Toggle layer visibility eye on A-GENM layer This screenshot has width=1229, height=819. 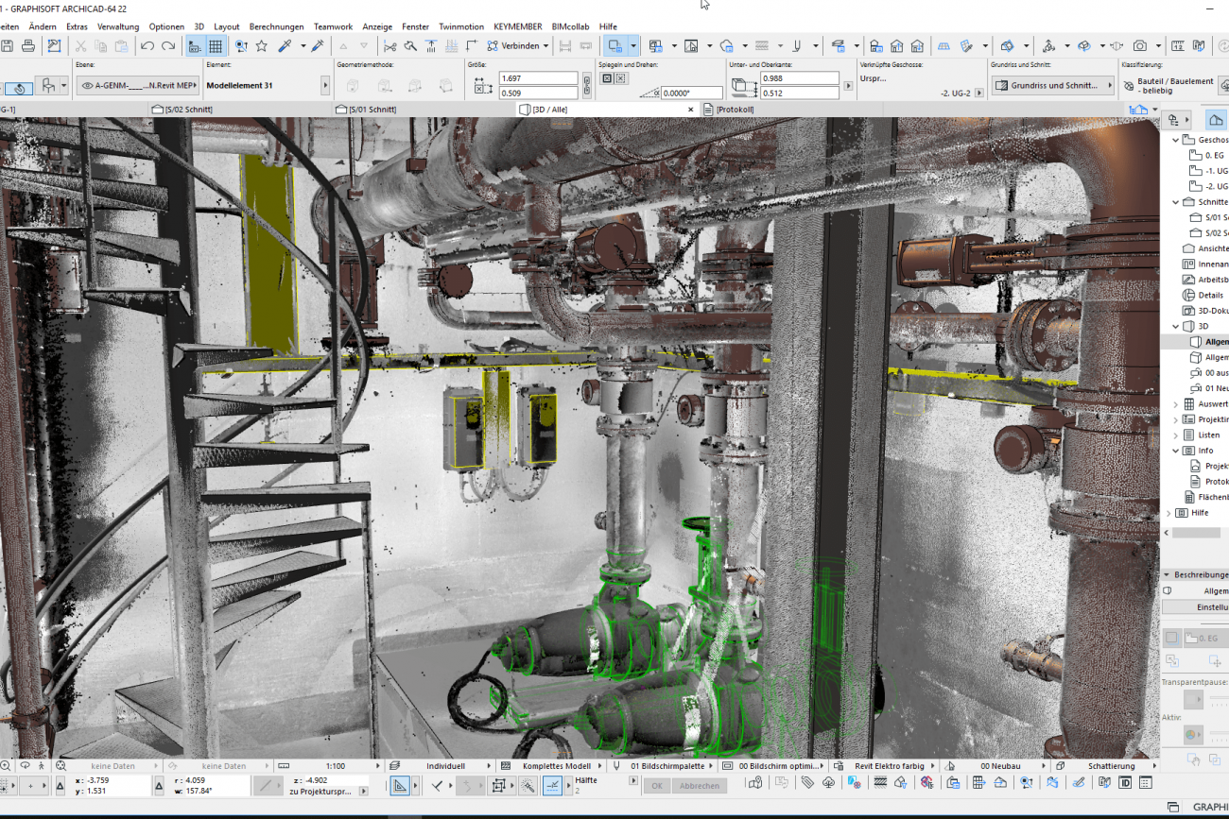[87, 85]
